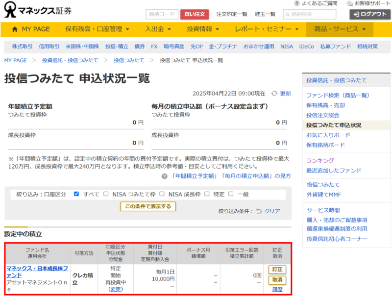Open 最近追加したファンド sidebar link
Screen dimensions: 392x298
(x=334, y=171)
